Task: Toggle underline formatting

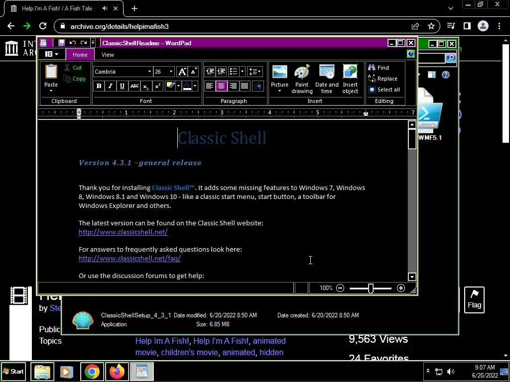Action: pyautogui.click(x=122, y=86)
